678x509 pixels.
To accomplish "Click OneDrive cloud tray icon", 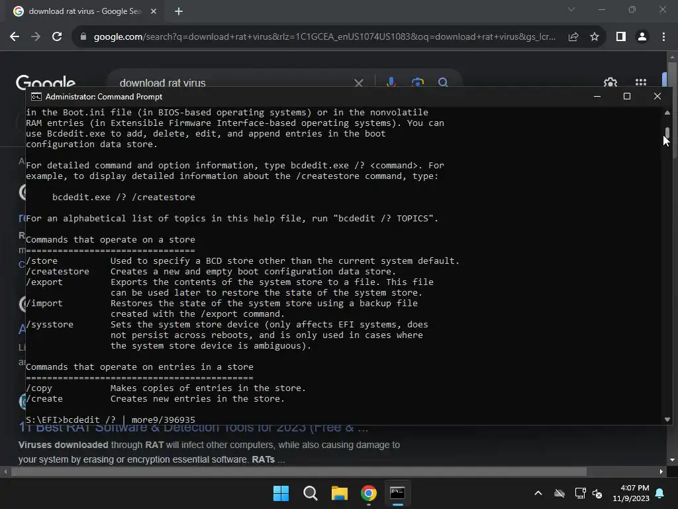I will [x=559, y=493].
